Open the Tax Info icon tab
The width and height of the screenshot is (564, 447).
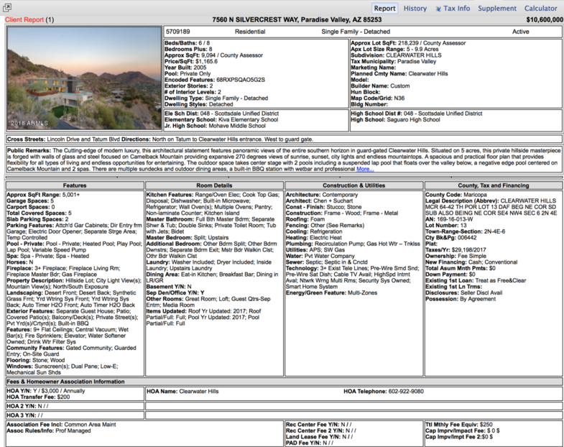453,9
